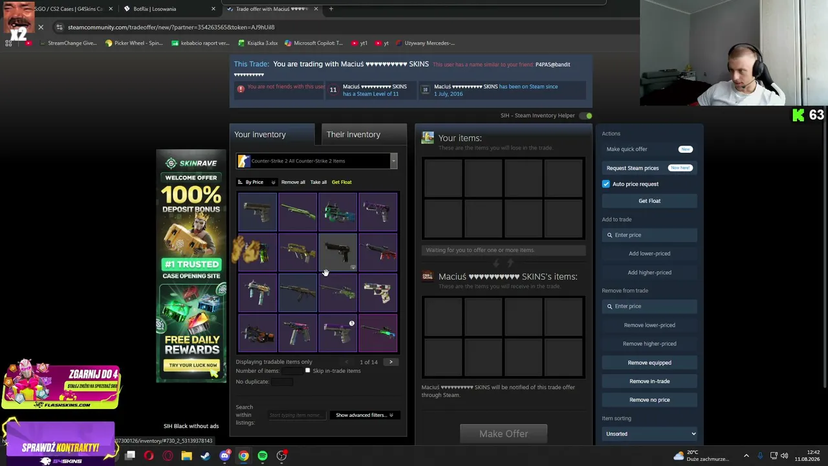Viewport: 828px width, 466px height.
Task: Open Google Chrome from the taskbar
Action: [x=243, y=456]
